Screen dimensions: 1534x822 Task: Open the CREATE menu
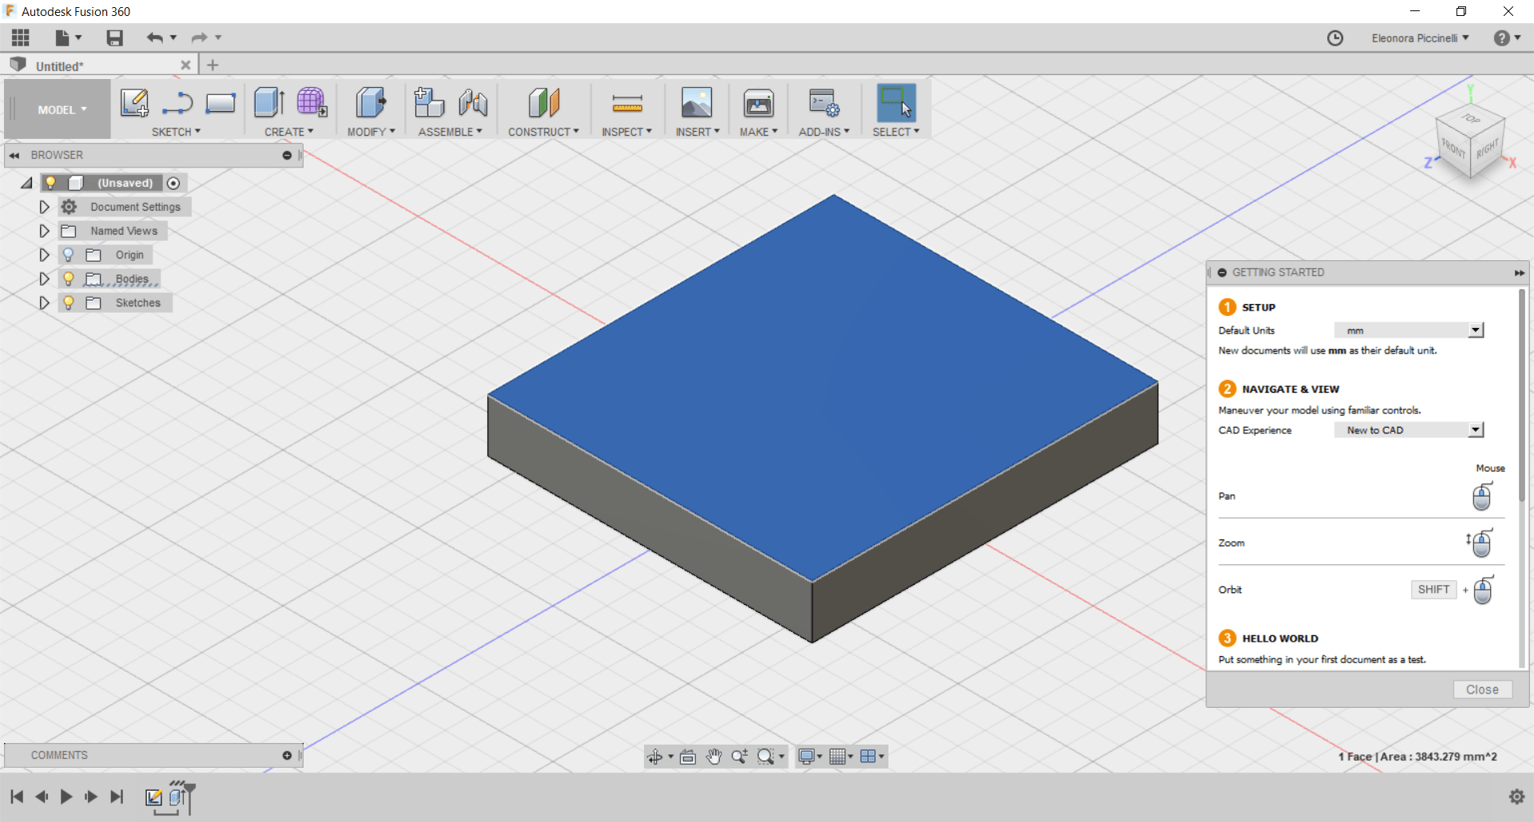[289, 132]
